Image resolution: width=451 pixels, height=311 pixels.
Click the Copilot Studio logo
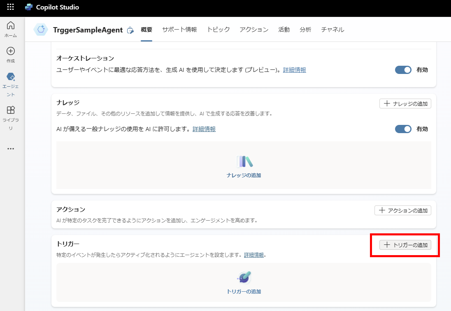[29, 6]
